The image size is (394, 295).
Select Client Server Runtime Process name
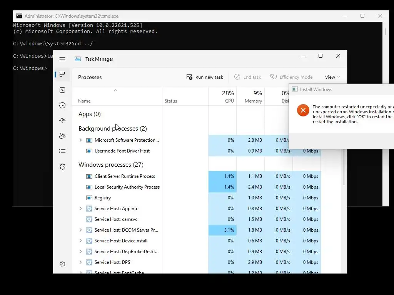point(125,176)
